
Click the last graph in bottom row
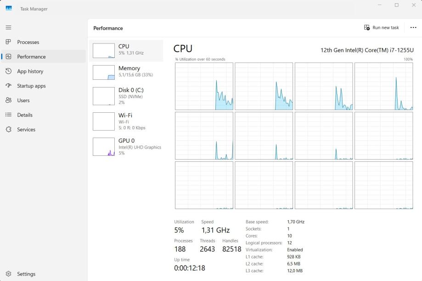pos(383,185)
